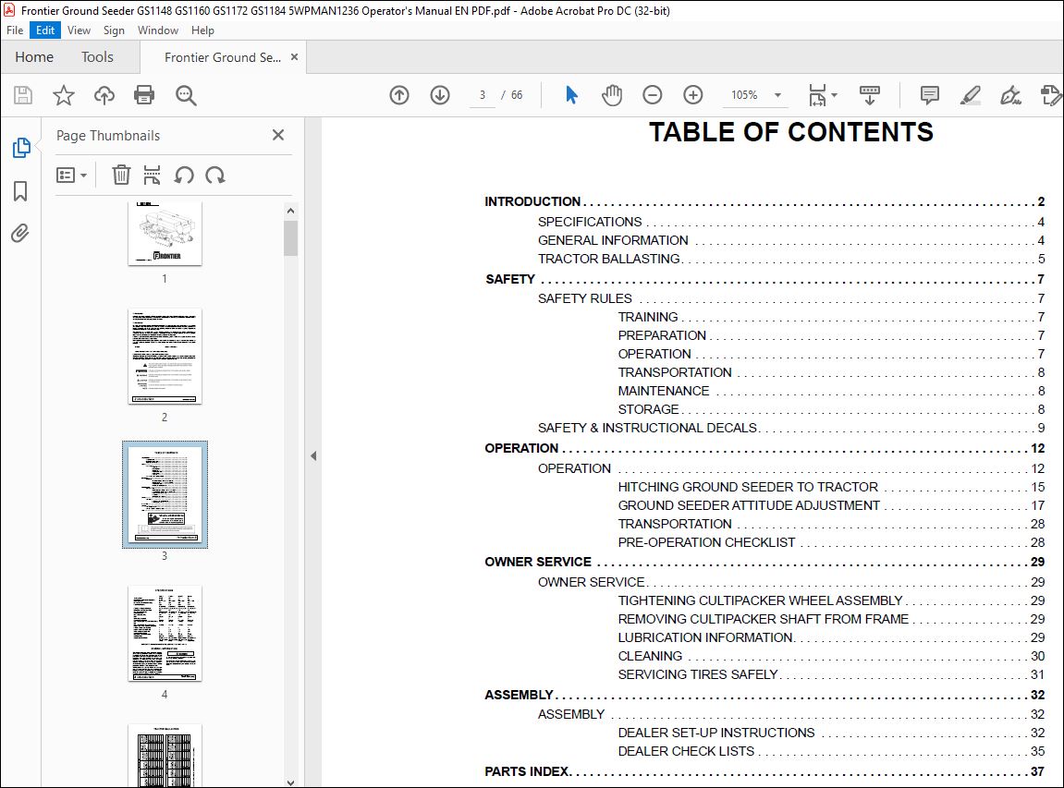Close the Page Thumbnails panel
Screen dimensions: 1064x788
278,135
